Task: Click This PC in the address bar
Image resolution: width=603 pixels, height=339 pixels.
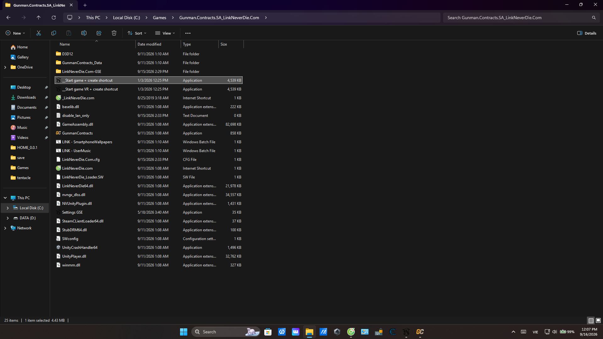Action: [93, 18]
